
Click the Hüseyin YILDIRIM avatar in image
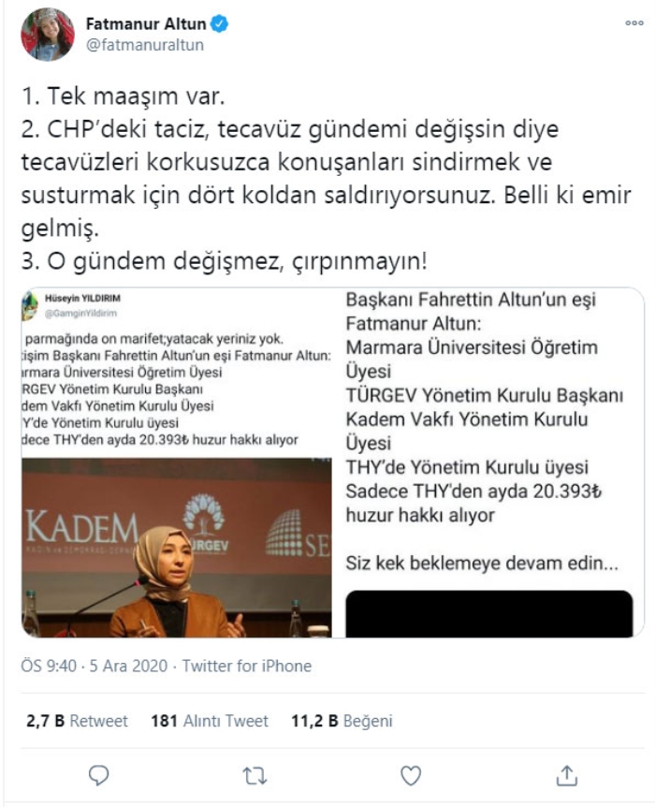(x=30, y=305)
